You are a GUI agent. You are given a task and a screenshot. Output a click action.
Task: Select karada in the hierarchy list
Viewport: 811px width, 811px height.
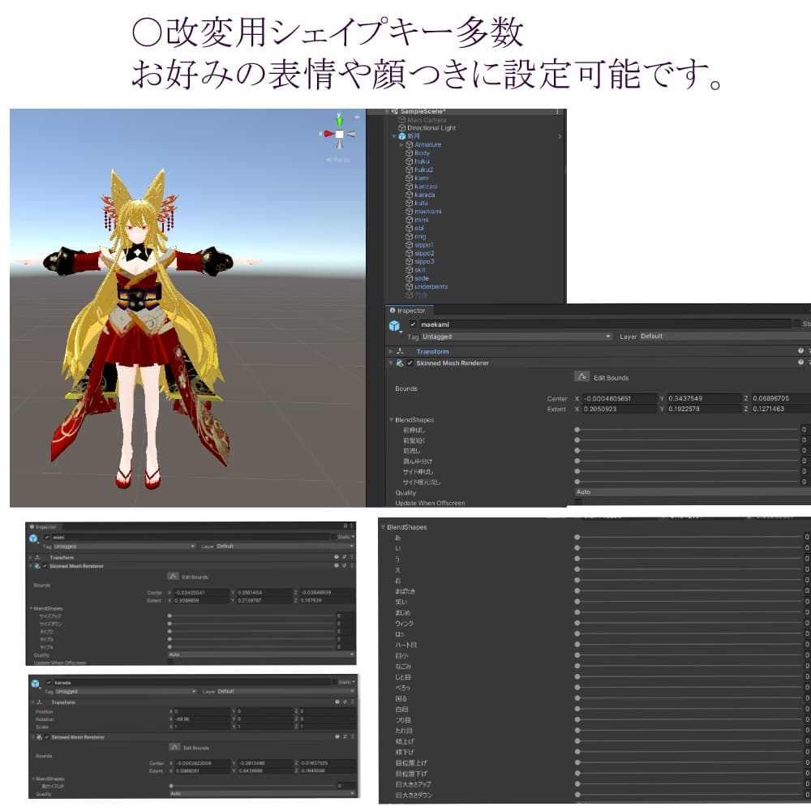[x=425, y=195]
